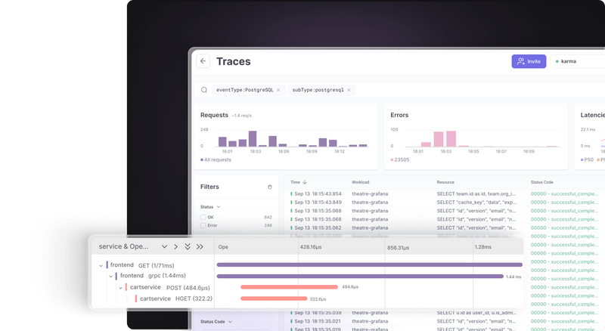Remove the eventType:PostgreSQL filter chip

pyautogui.click(x=278, y=90)
